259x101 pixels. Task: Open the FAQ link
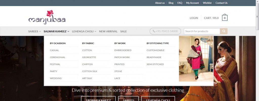click(x=180, y=3)
